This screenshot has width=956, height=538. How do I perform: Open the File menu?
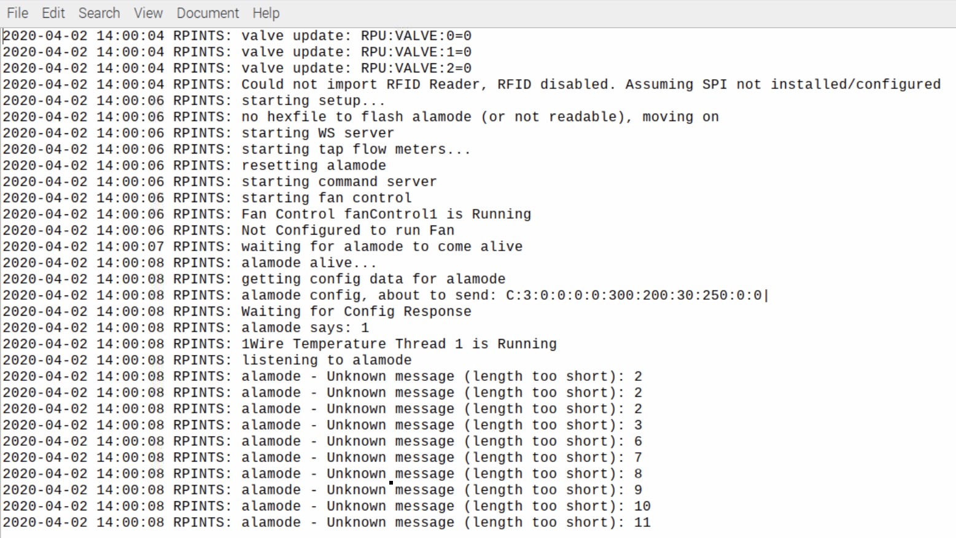tap(17, 13)
